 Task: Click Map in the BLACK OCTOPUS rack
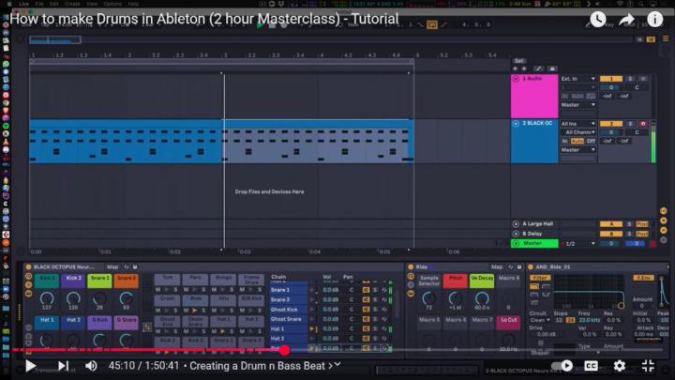pyautogui.click(x=112, y=267)
